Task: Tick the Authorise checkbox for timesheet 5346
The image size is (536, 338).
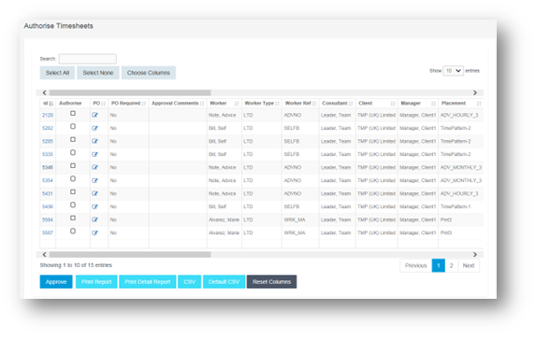Action: pos(73,165)
